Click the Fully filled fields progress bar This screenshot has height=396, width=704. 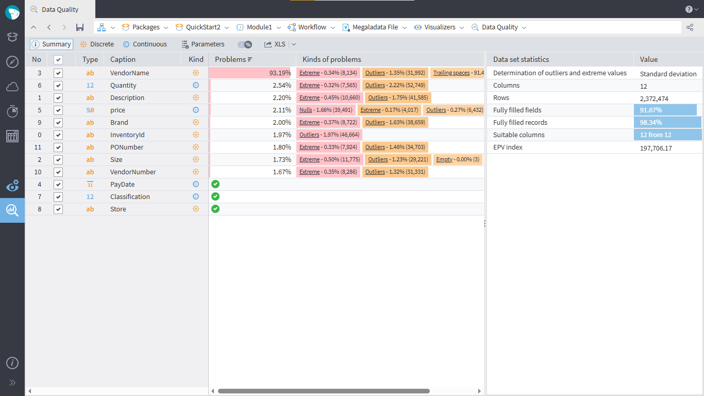click(666, 110)
